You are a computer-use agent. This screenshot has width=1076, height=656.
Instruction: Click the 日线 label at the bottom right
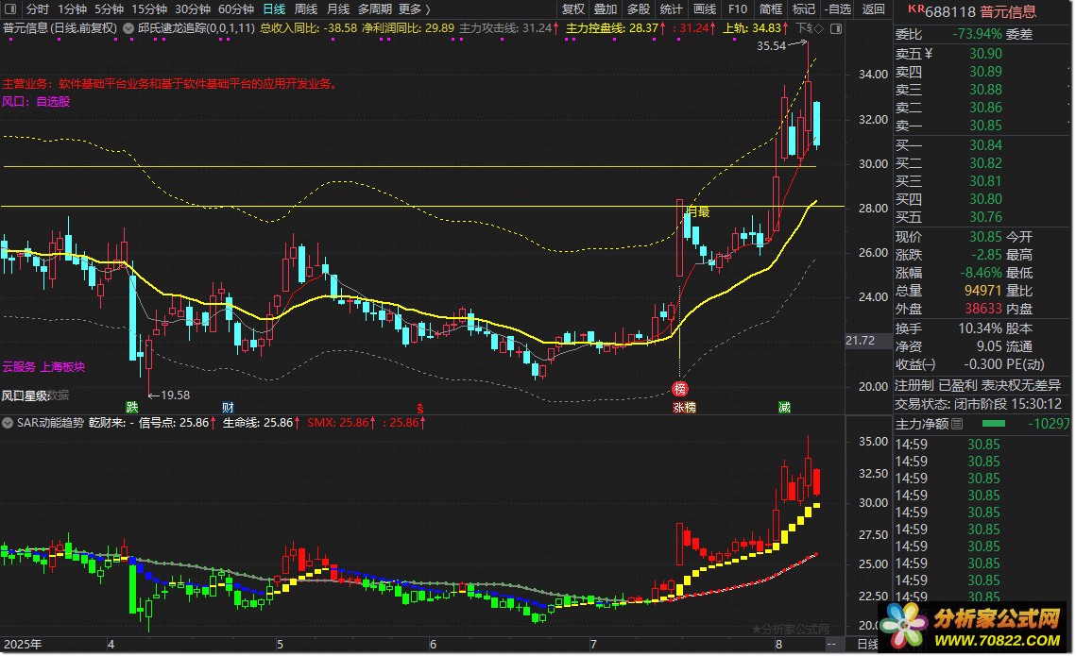867,645
